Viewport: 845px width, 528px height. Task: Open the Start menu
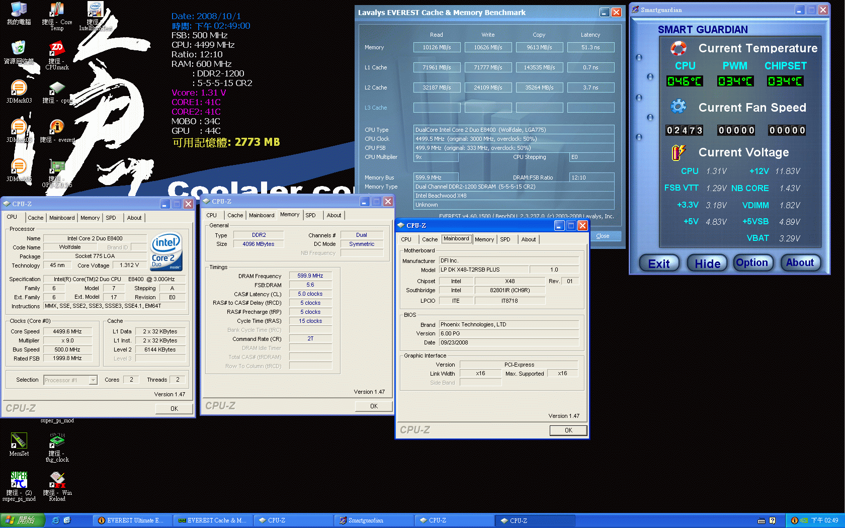22,520
